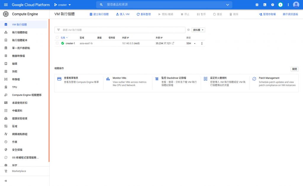This screenshot has height=186, width=303.
Task: Open the gift/free trial icon
Action: click(x=257, y=5)
